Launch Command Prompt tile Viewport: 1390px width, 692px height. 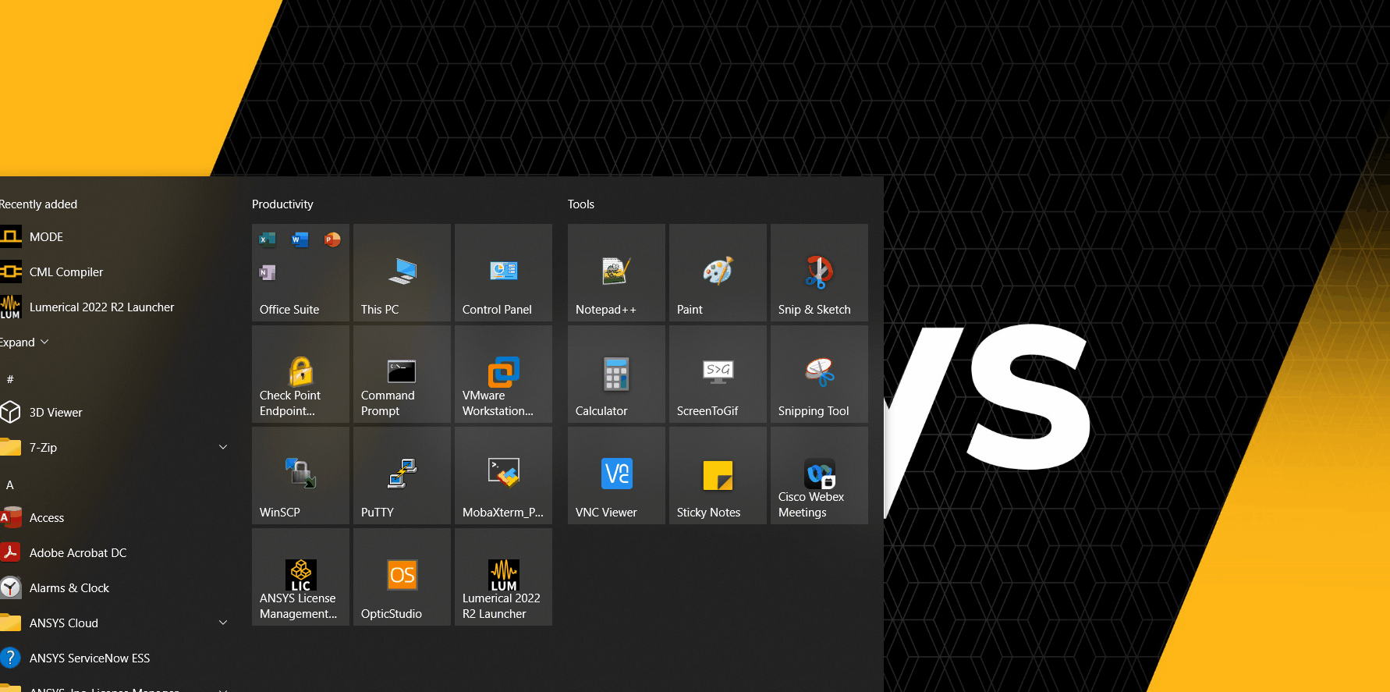point(402,374)
